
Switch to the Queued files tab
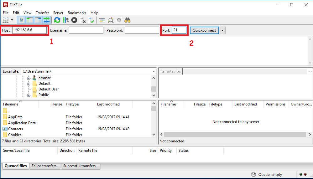16,166
